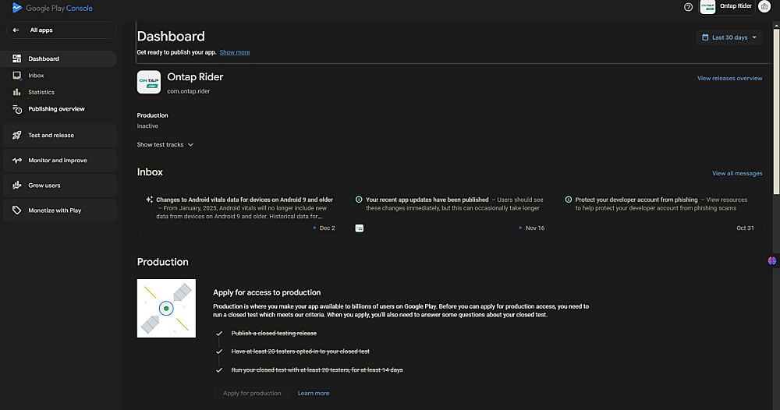The height and width of the screenshot is (410, 780).
Task: Open the help question mark icon
Action: point(688,7)
